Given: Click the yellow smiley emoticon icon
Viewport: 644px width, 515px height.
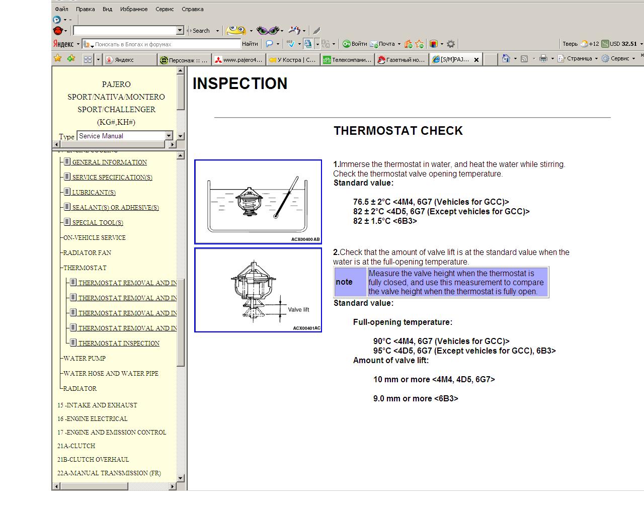Looking at the screenshot, I should tap(235, 31).
